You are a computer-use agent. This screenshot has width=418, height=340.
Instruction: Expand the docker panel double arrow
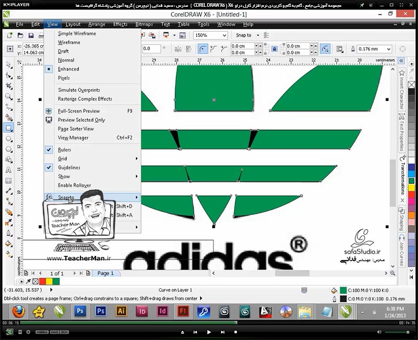click(401, 61)
